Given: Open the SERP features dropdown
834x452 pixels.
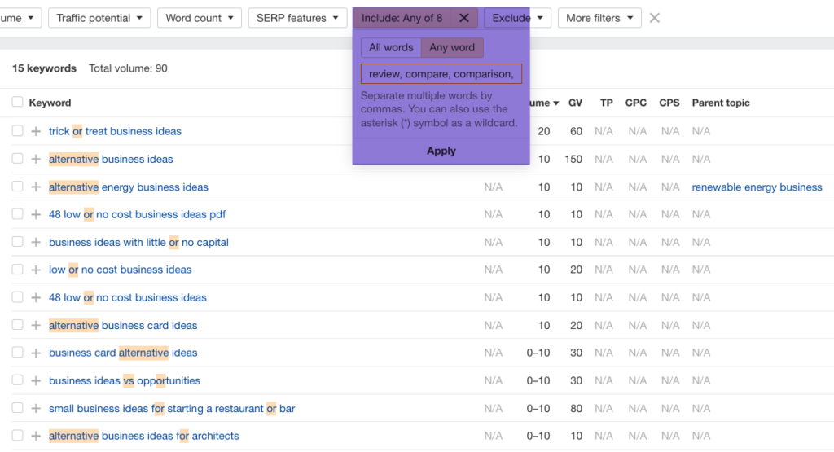Looking at the screenshot, I should tap(296, 18).
